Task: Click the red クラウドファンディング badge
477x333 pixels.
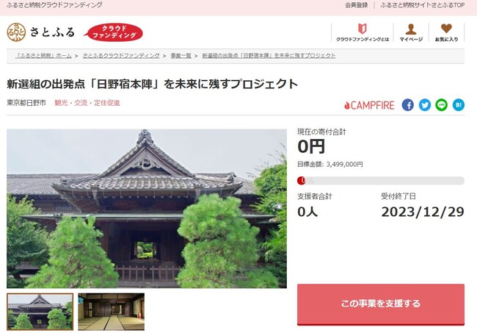Action: [x=114, y=32]
